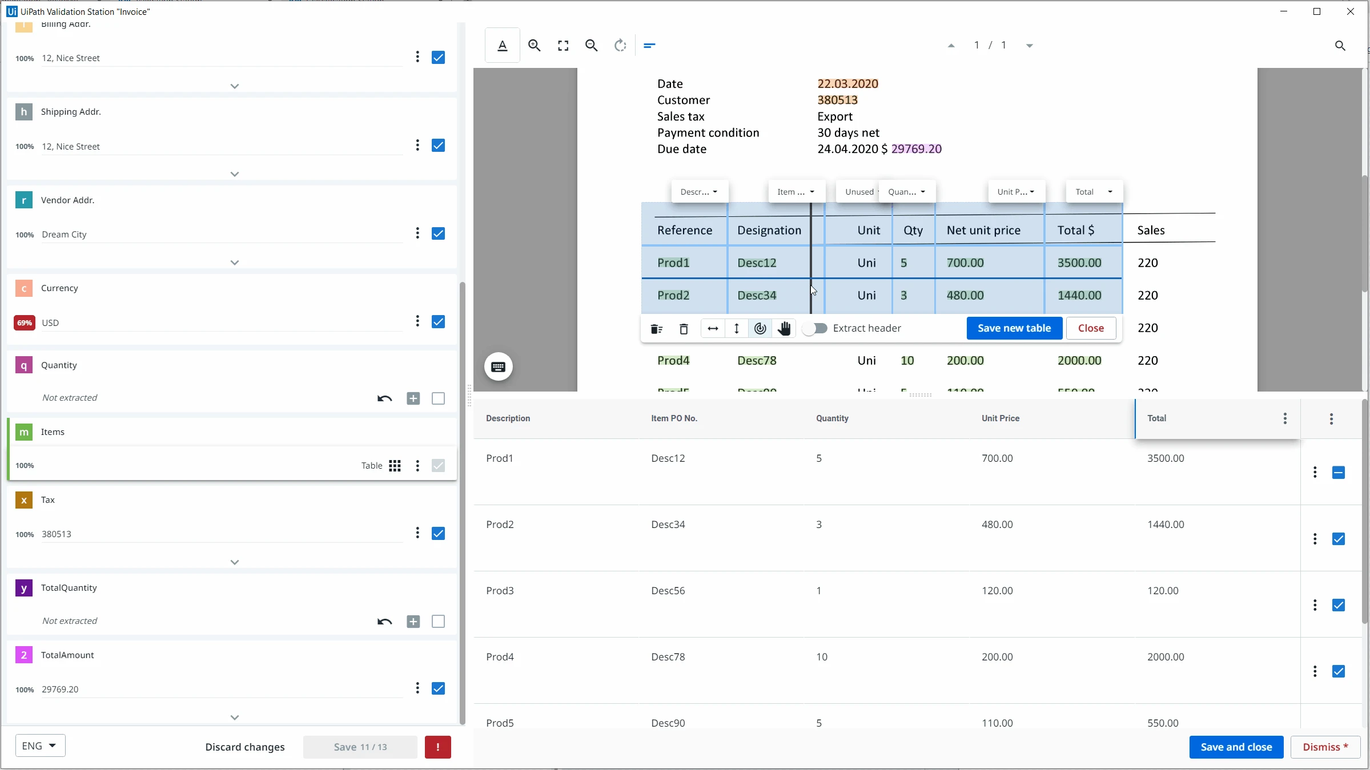The image size is (1370, 770).
Task: Click the Discard changes button
Action: pos(244,747)
